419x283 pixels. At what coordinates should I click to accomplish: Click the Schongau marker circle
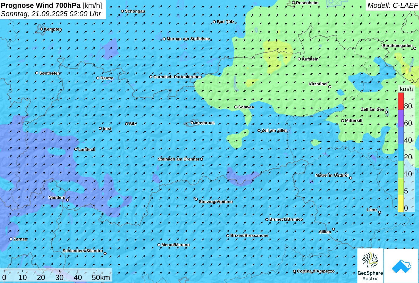(x=122, y=11)
